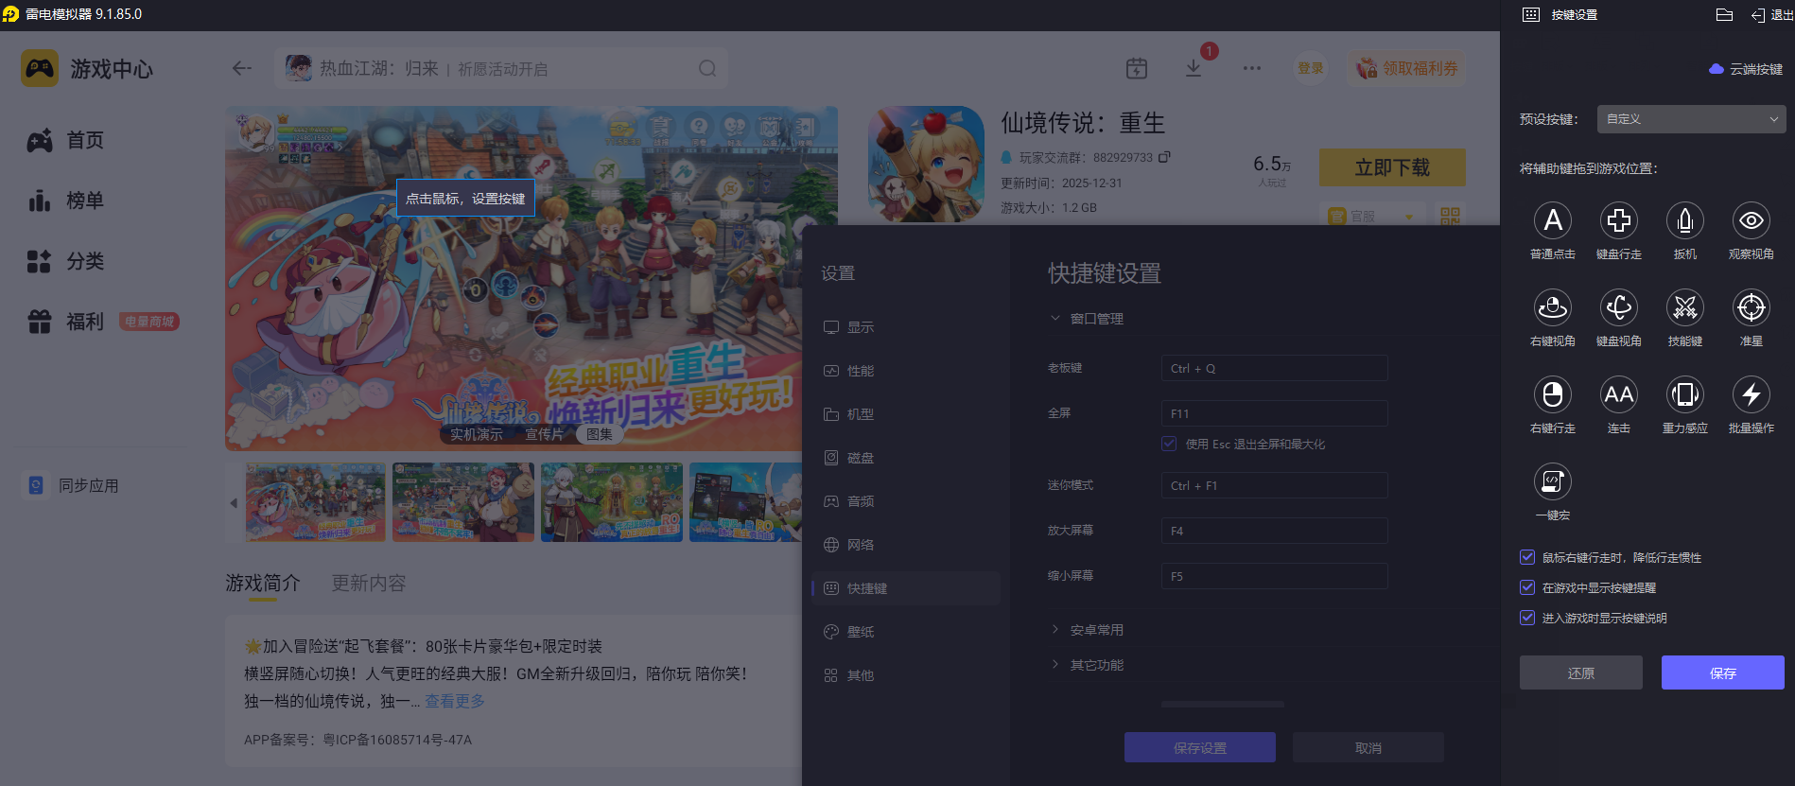
Task: Click the 迷你模式 Ctrl + F1 field
Action: tap(1275, 485)
